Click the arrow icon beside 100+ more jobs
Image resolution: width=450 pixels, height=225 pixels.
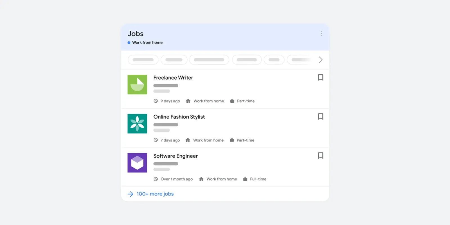click(130, 194)
